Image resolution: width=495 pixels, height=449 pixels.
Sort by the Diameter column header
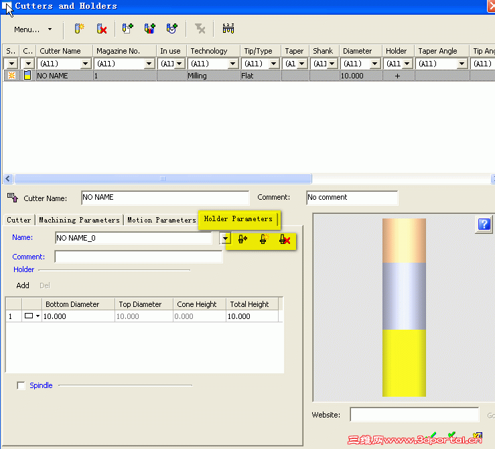[360, 51]
